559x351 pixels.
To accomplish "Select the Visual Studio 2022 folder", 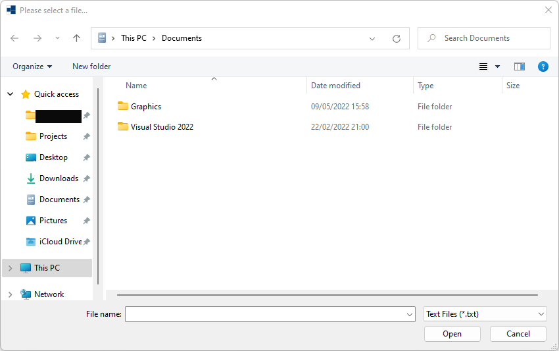I will coord(162,127).
